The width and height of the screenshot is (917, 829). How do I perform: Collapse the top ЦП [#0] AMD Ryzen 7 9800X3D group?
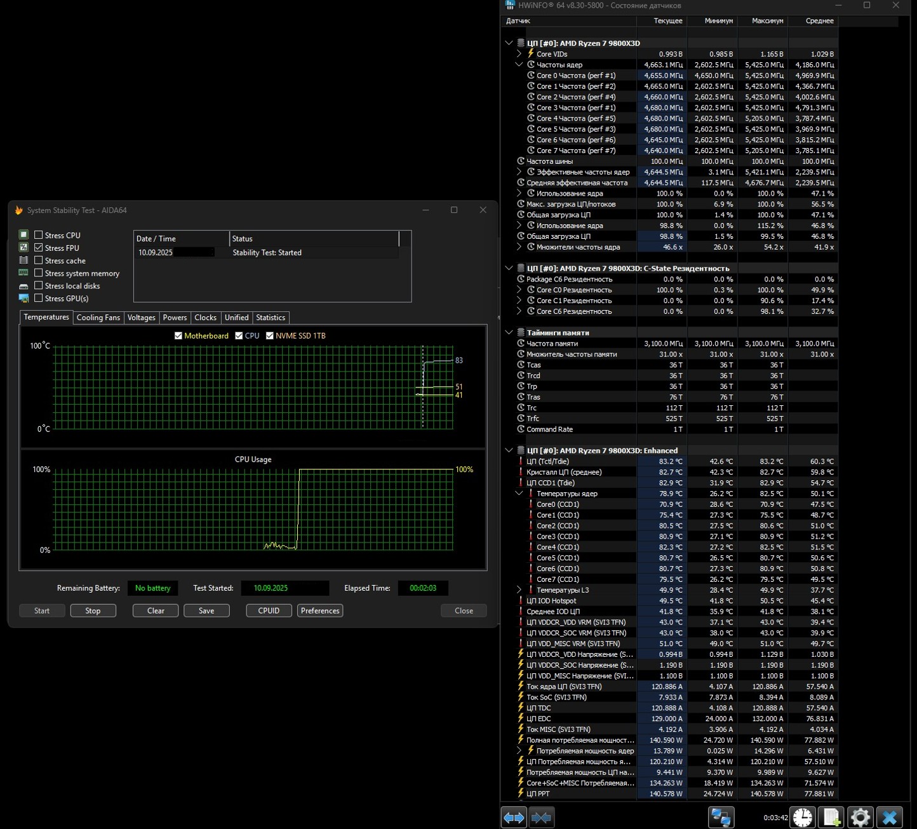click(509, 43)
